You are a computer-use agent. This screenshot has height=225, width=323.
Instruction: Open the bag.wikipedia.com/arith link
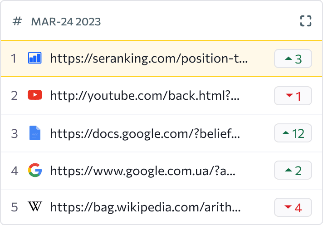coord(146,207)
